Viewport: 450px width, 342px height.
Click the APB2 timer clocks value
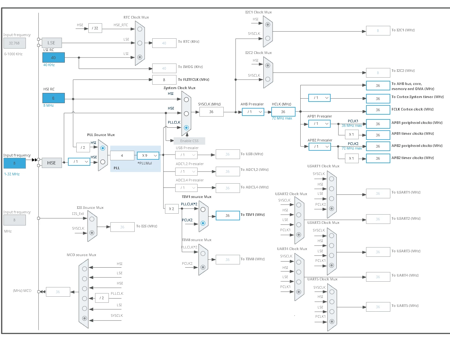(378, 158)
